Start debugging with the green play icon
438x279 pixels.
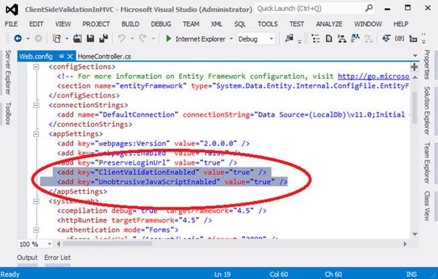pyautogui.click(x=168, y=38)
